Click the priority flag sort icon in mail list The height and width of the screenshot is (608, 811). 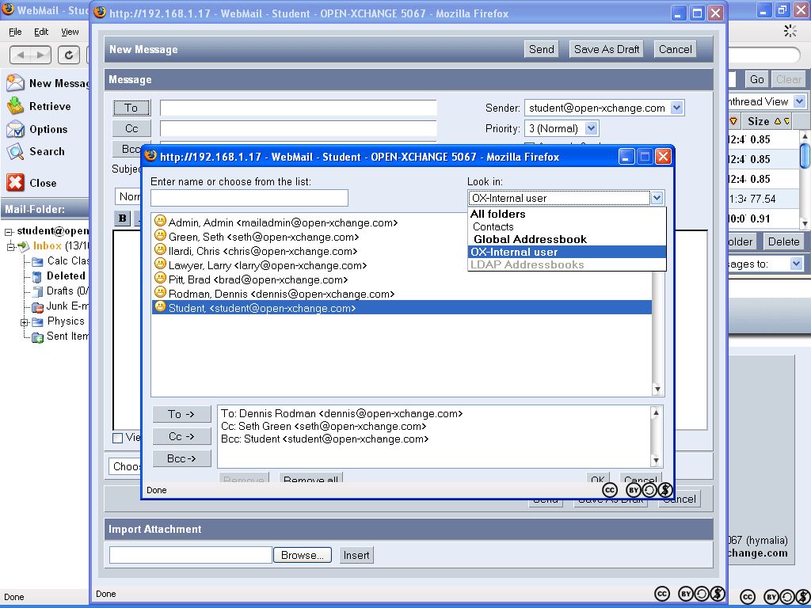click(x=733, y=121)
